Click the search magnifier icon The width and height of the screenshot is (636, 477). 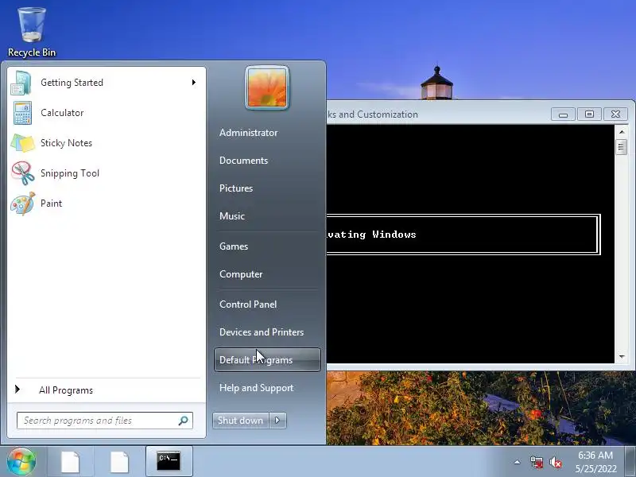click(x=184, y=421)
